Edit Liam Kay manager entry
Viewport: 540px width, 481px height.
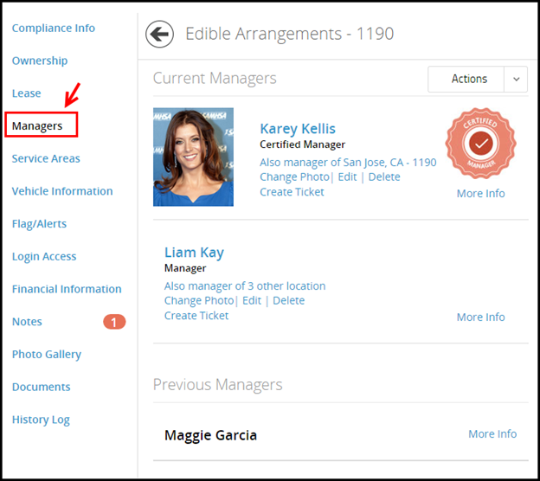tap(252, 300)
